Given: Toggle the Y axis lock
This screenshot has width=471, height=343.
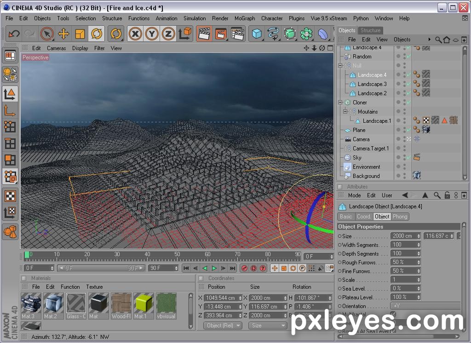Looking at the screenshot, I should coord(152,34).
